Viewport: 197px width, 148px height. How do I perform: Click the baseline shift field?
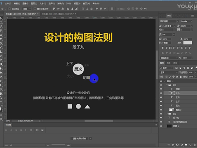pyautogui.click(x=167, y=43)
